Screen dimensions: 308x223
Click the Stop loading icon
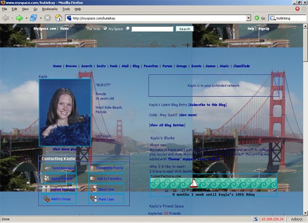tap(48, 18)
